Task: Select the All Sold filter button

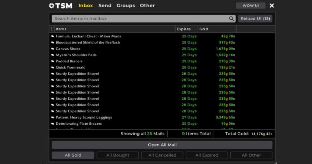Action: click(x=73, y=155)
